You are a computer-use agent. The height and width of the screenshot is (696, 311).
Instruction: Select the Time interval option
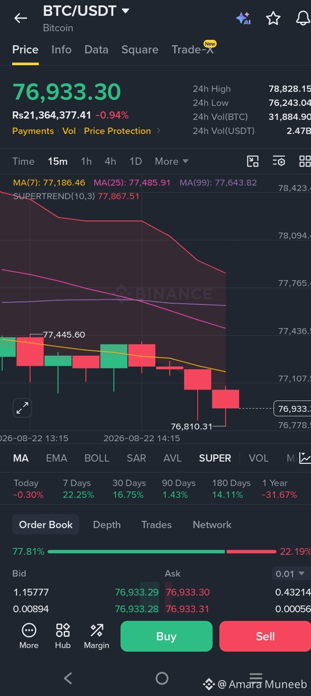tap(23, 161)
